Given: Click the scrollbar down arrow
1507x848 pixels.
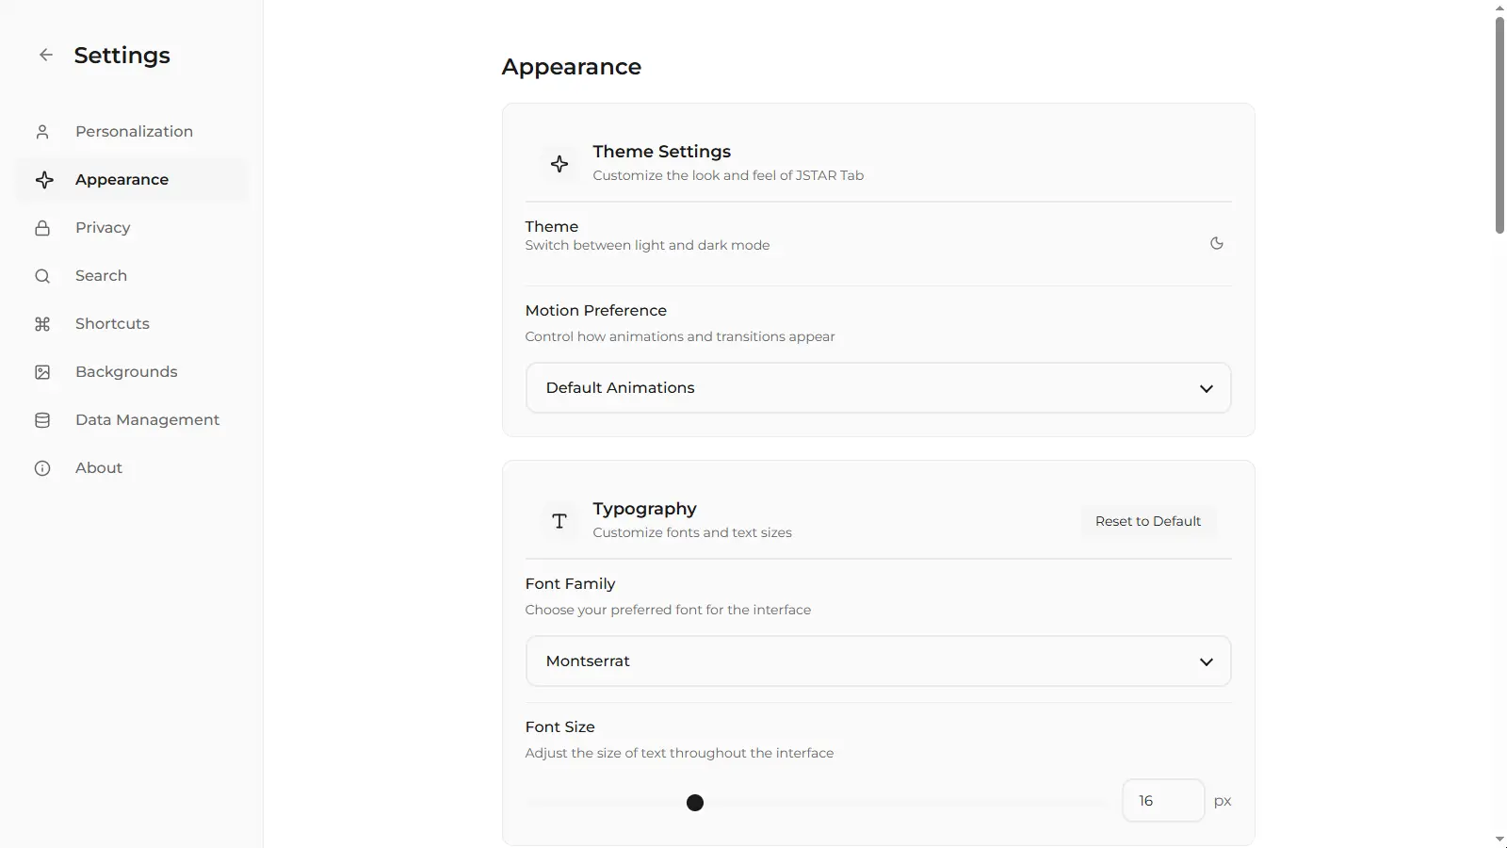Looking at the screenshot, I should 1499,840.
